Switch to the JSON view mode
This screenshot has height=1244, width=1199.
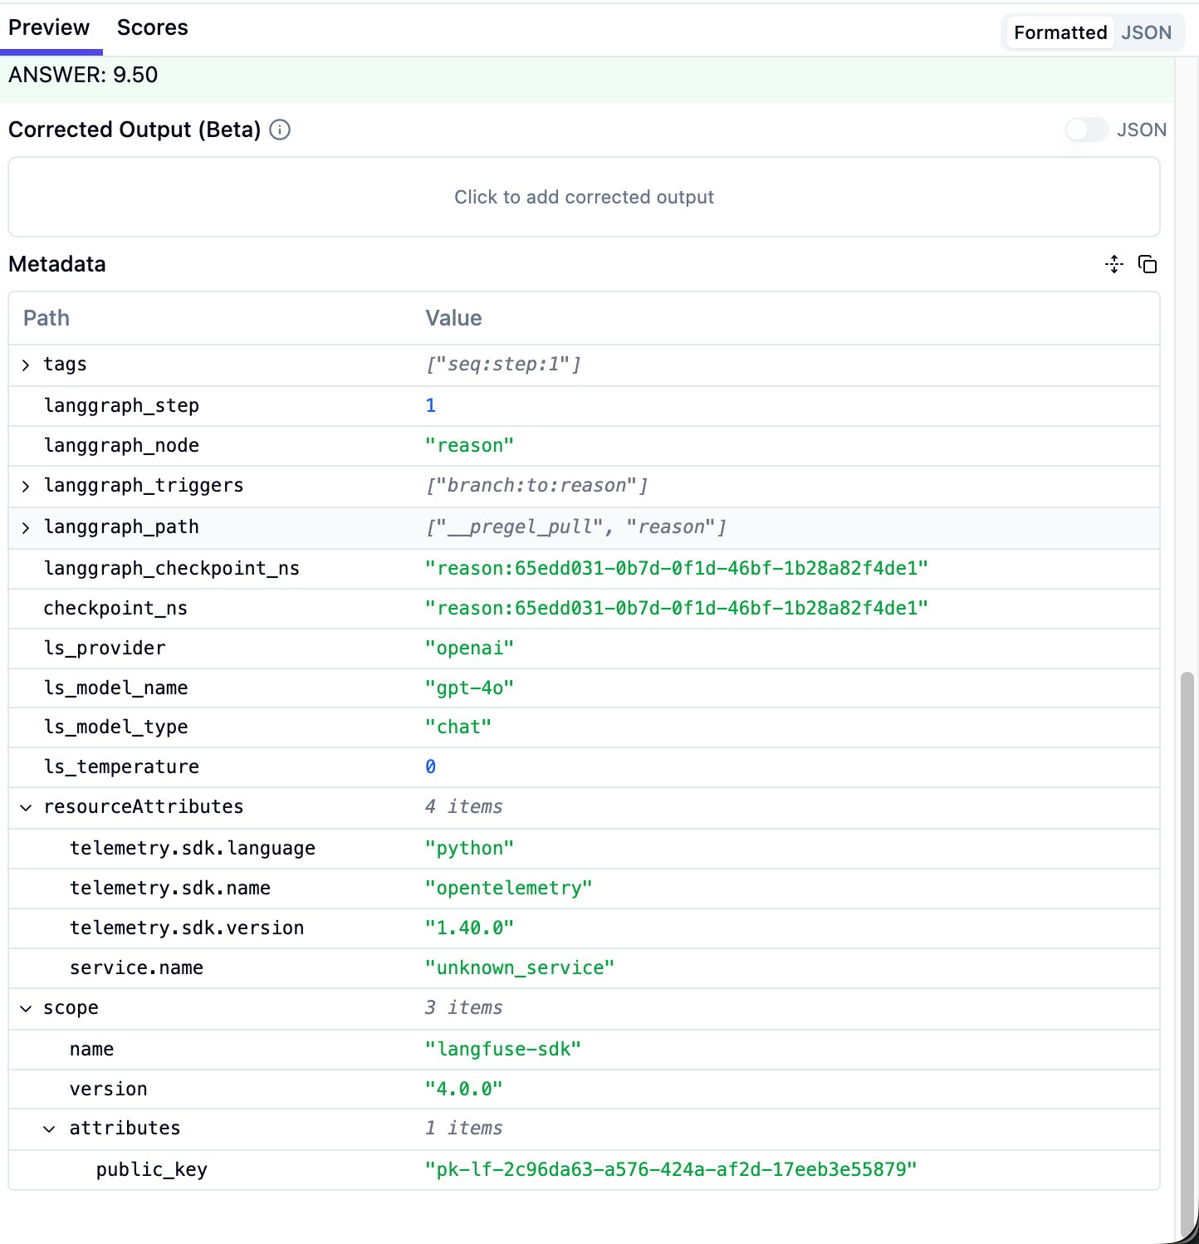pos(1146,32)
